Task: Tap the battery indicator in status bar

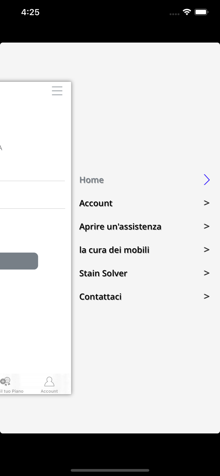Action: pyautogui.click(x=201, y=12)
